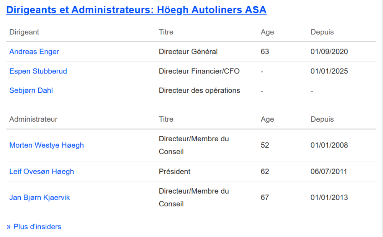The width and height of the screenshot is (383, 237).
Task: Open Jan Bjørn Kjaervik's profile link
Action: pos(39,198)
